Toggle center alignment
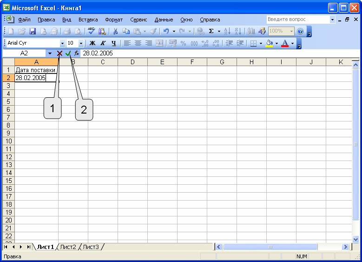This screenshot has height=262, width=362. [x=138, y=43]
